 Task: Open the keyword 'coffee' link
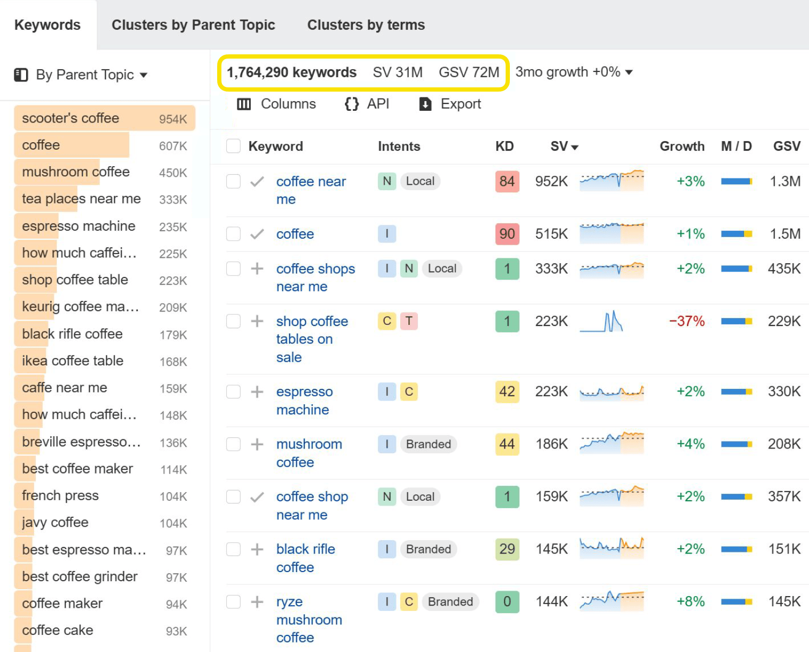pos(295,234)
